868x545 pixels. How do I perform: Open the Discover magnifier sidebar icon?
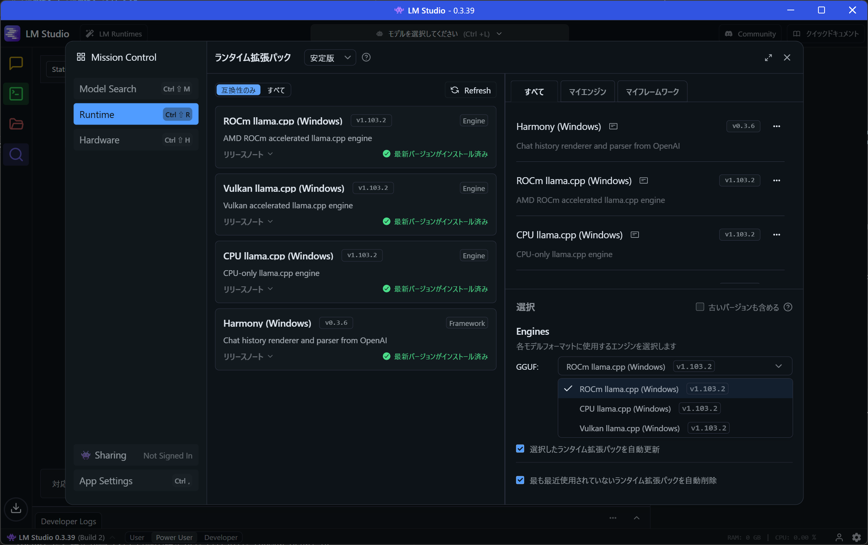pos(16,155)
